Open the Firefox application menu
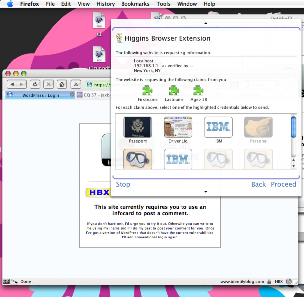Viewport: 304px width, 297px height. (x=29, y=4)
